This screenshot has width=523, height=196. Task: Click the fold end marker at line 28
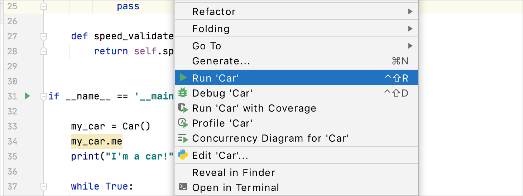tap(44, 51)
